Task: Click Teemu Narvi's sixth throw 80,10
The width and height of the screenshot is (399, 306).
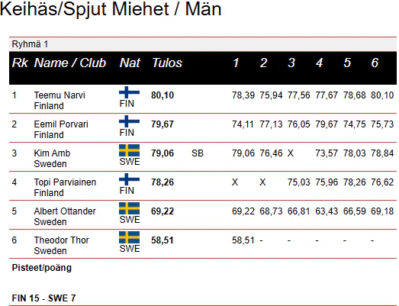Action: pos(382,95)
